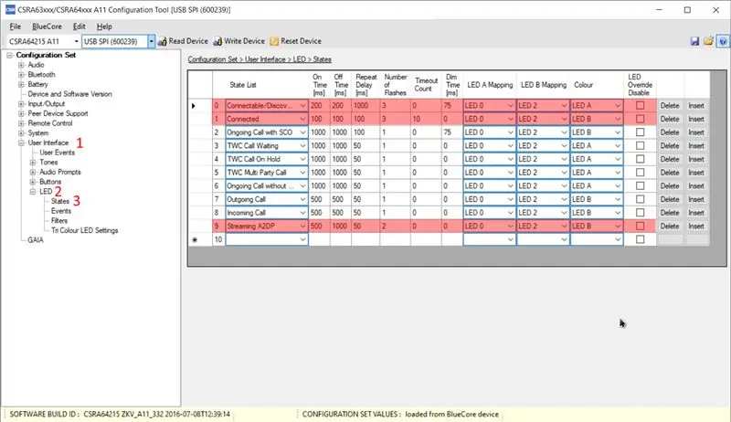Select GAIA in the configuration tree

36,240
